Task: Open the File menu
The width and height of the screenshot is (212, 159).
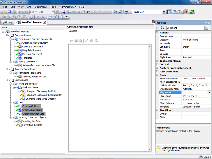Action: pyautogui.click(x=5, y=7)
